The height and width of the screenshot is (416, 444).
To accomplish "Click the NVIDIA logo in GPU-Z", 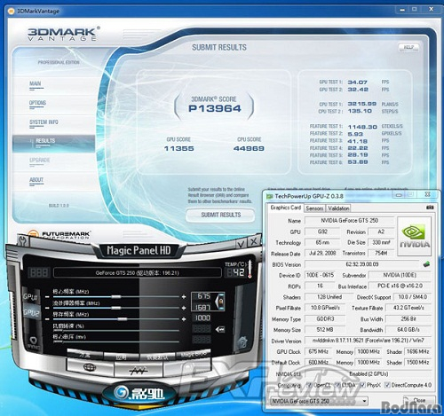I will pyautogui.click(x=414, y=236).
